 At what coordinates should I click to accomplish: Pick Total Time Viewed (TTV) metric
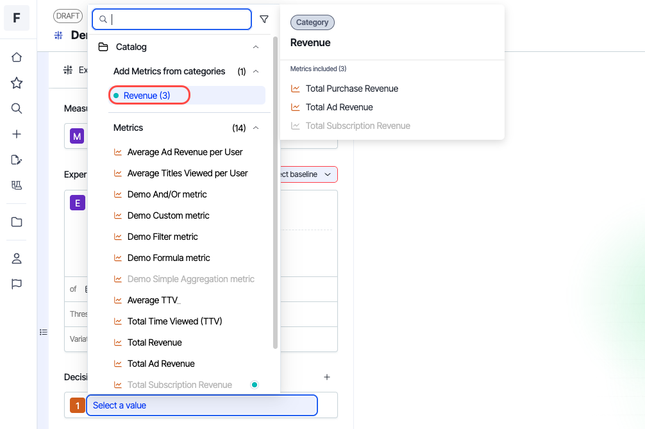(174, 321)
